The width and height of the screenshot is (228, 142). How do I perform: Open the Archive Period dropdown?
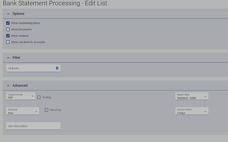192,111
